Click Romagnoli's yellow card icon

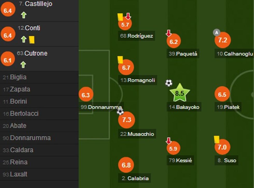[120, 60]
